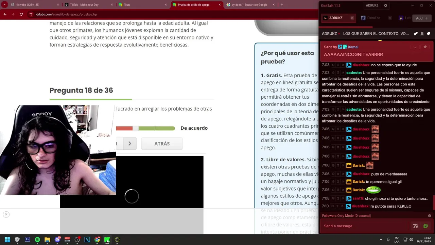Close the PintaEsa chat tab
The image size is (435, 245).
click(x=390, y=18)
